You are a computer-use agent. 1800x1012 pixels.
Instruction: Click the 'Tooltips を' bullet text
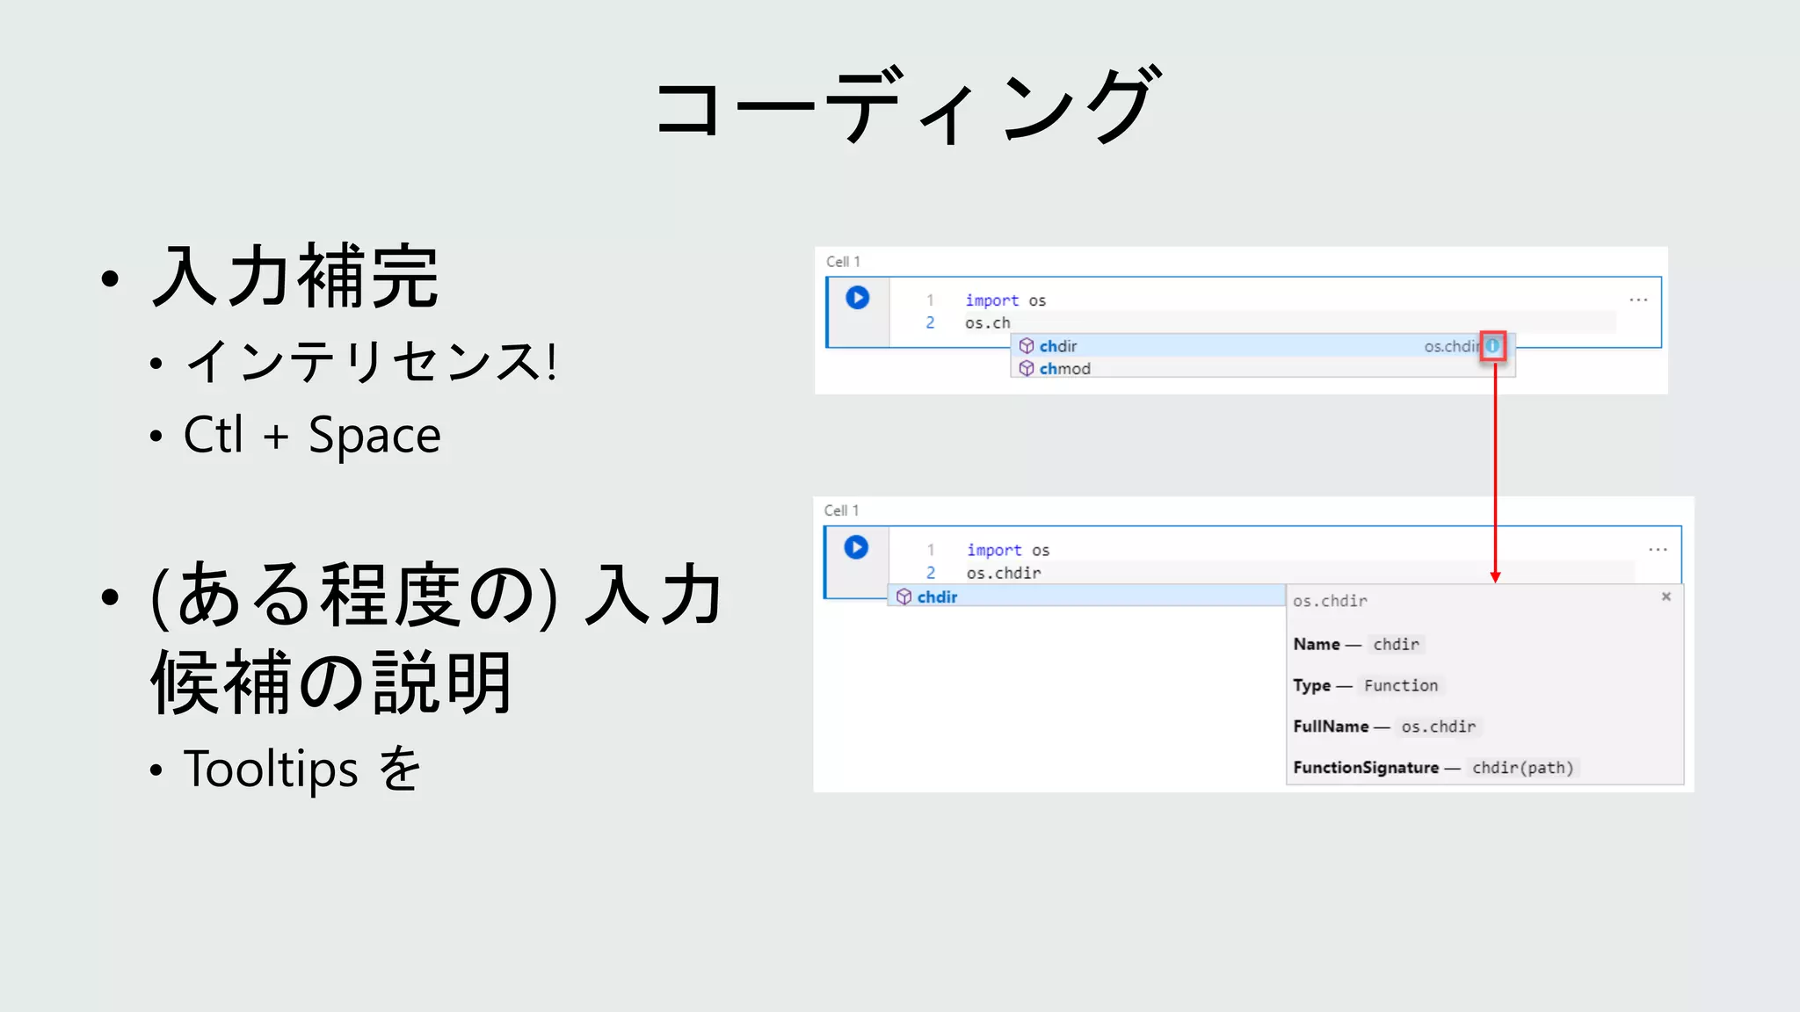pos(302,769)
